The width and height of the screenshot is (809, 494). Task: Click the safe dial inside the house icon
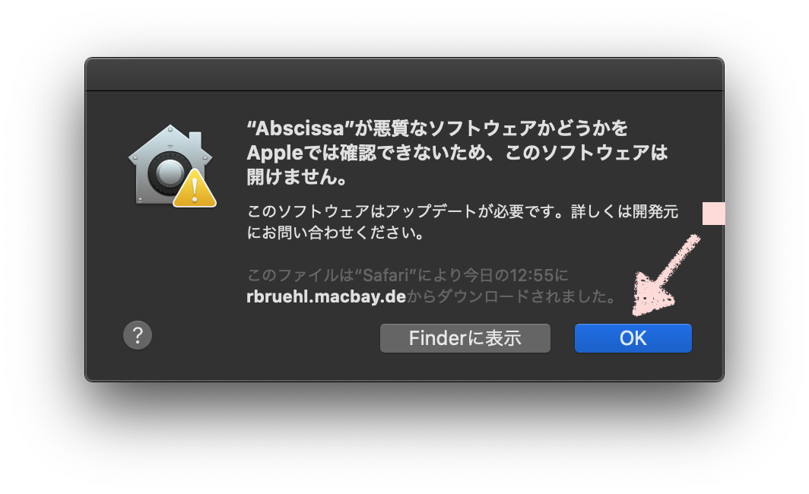168,173
